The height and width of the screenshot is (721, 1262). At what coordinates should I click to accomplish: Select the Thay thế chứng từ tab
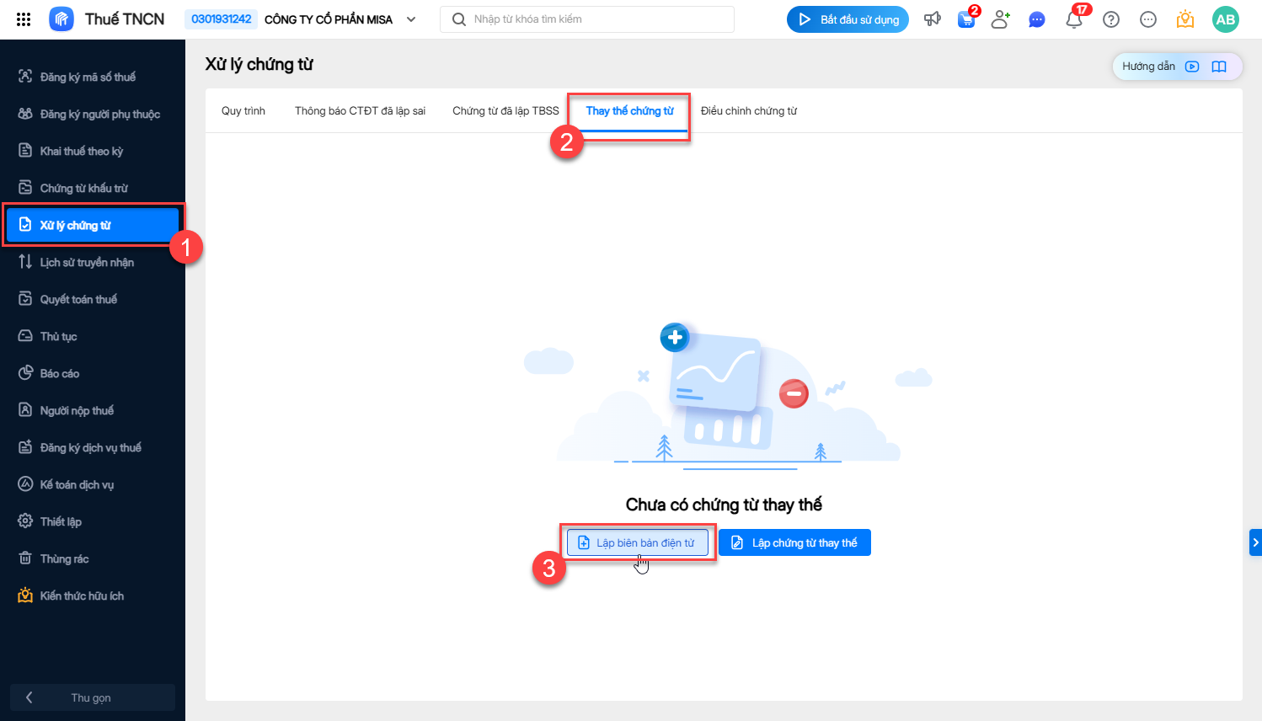[630, 111]
